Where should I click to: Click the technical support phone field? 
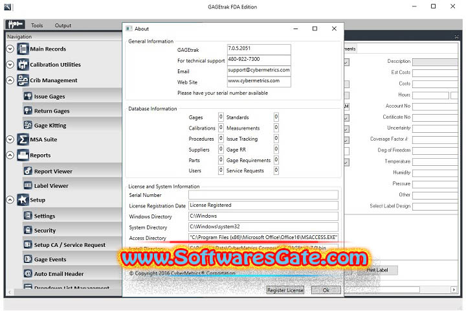point(259,60)
